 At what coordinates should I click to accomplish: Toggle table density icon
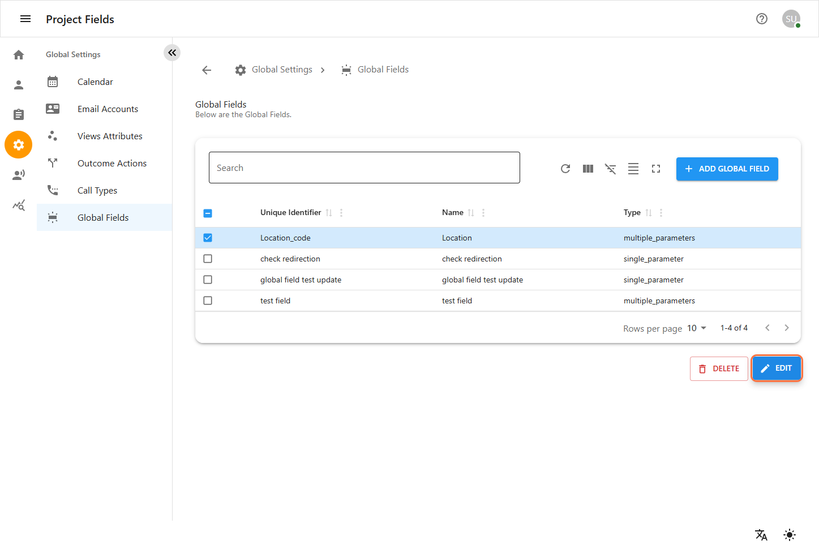pyautogui.click(x=633, y=169)
